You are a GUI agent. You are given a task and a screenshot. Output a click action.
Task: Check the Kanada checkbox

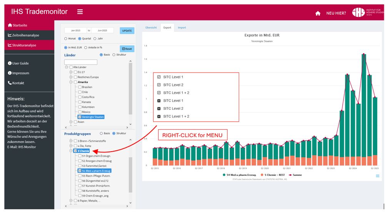pyautogui.click(x=80, y=102)
